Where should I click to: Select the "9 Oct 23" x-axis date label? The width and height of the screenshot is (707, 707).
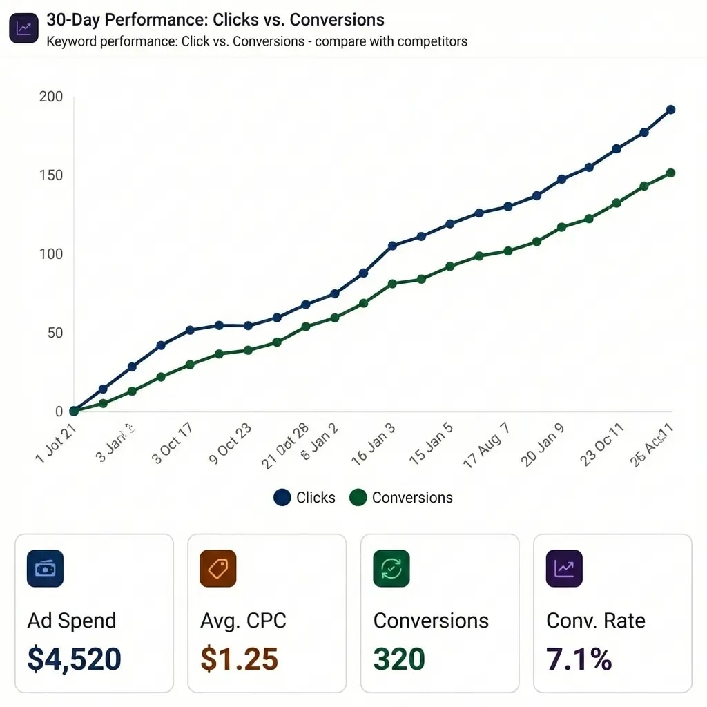pos(231,443)
